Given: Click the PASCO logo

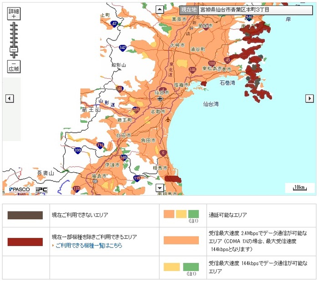Looking at the screenshot, I should click(19, 190).
